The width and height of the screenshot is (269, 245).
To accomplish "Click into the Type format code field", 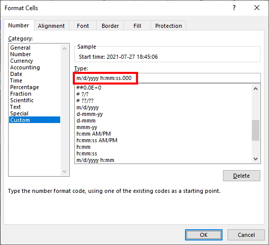I will 167,78.
